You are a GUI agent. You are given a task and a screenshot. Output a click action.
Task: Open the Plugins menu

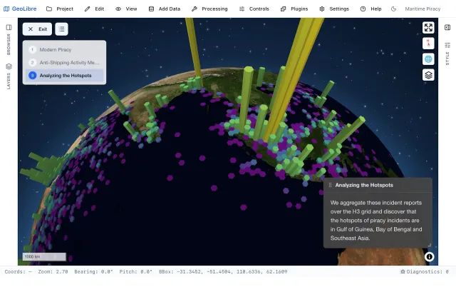click(294, 9)
